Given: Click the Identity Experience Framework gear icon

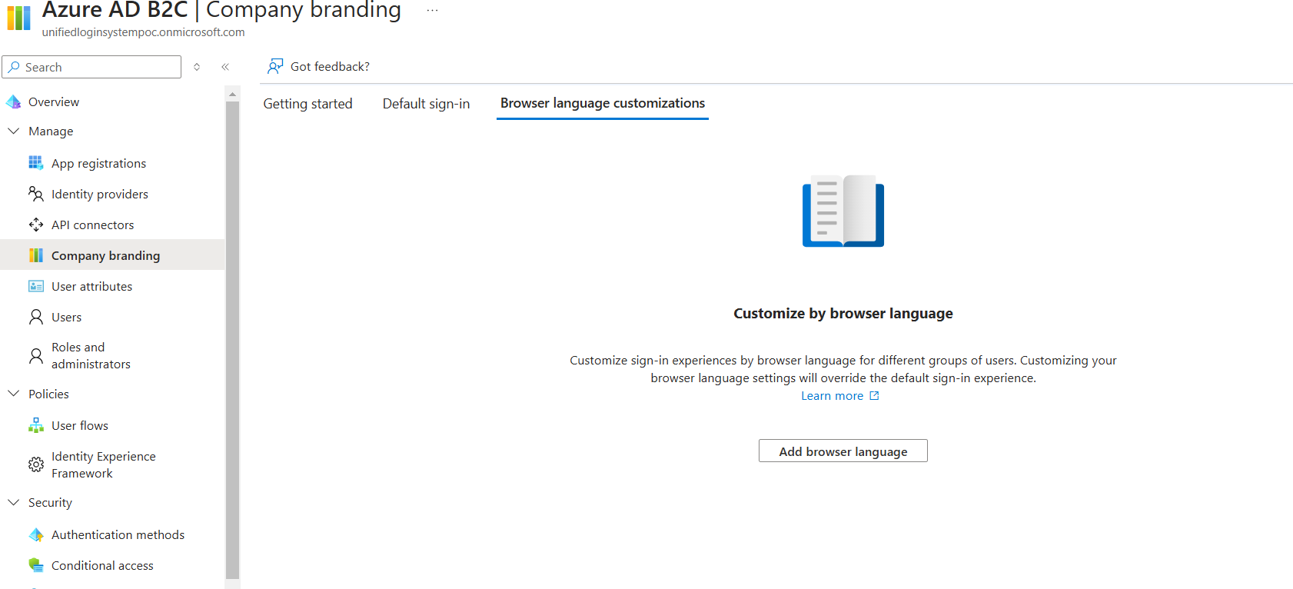Looking at the screenshot, I should pos(36,464).
